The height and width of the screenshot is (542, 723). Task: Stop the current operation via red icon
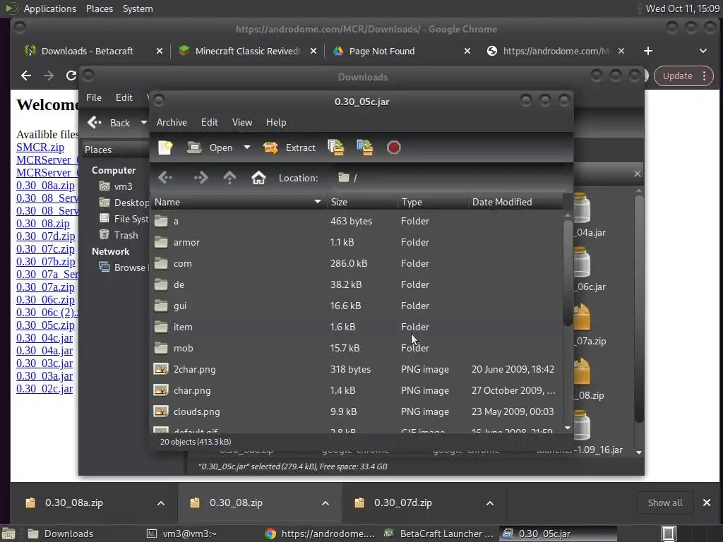click(394, 147)
